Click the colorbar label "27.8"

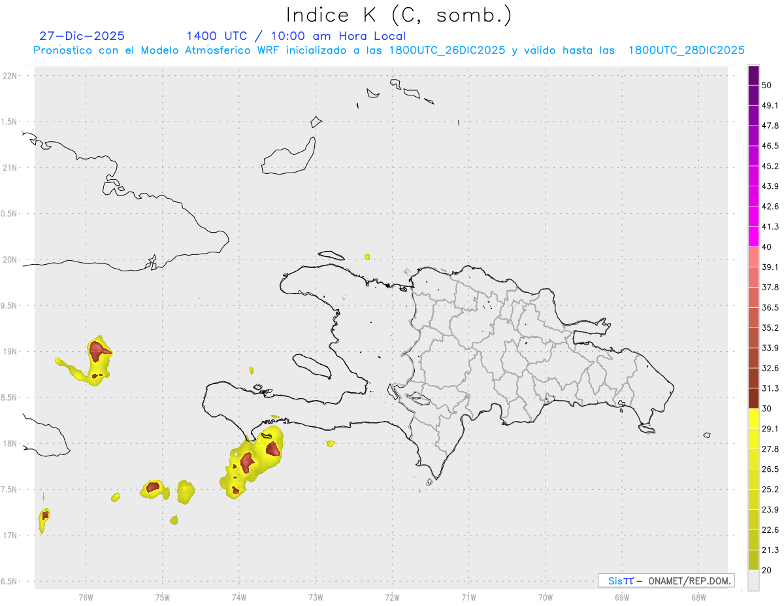pyautogui.click(x=770, y=448)
